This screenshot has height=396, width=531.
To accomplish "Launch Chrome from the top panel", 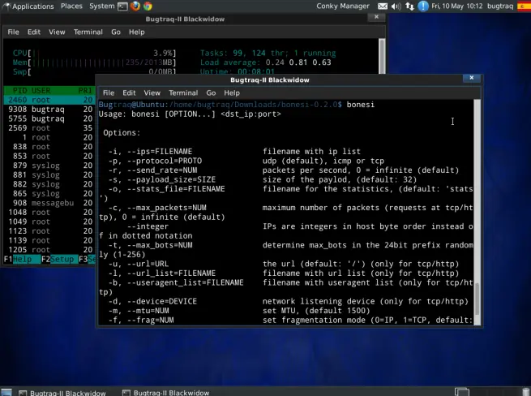I will pyautogui.click(x=148, y=6).
